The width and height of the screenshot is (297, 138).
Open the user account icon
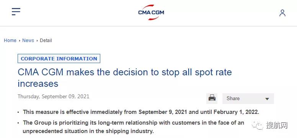click(x=282, y=13)
